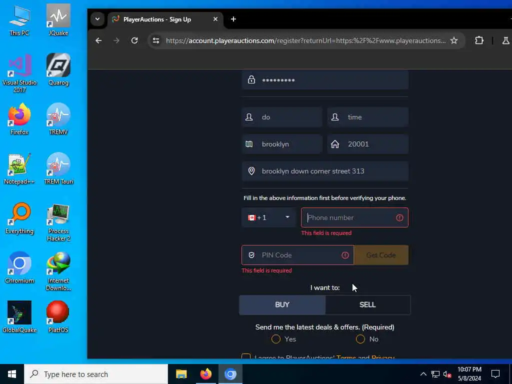View site information icon in address bar
Screen dimensions: 512x384
coord(156,40)
